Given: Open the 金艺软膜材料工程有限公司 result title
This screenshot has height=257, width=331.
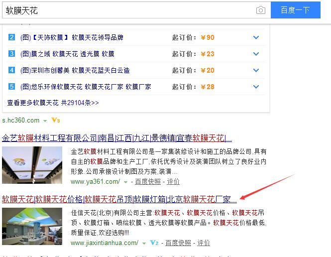Looking at the screenshot, I should pos(117,138).
